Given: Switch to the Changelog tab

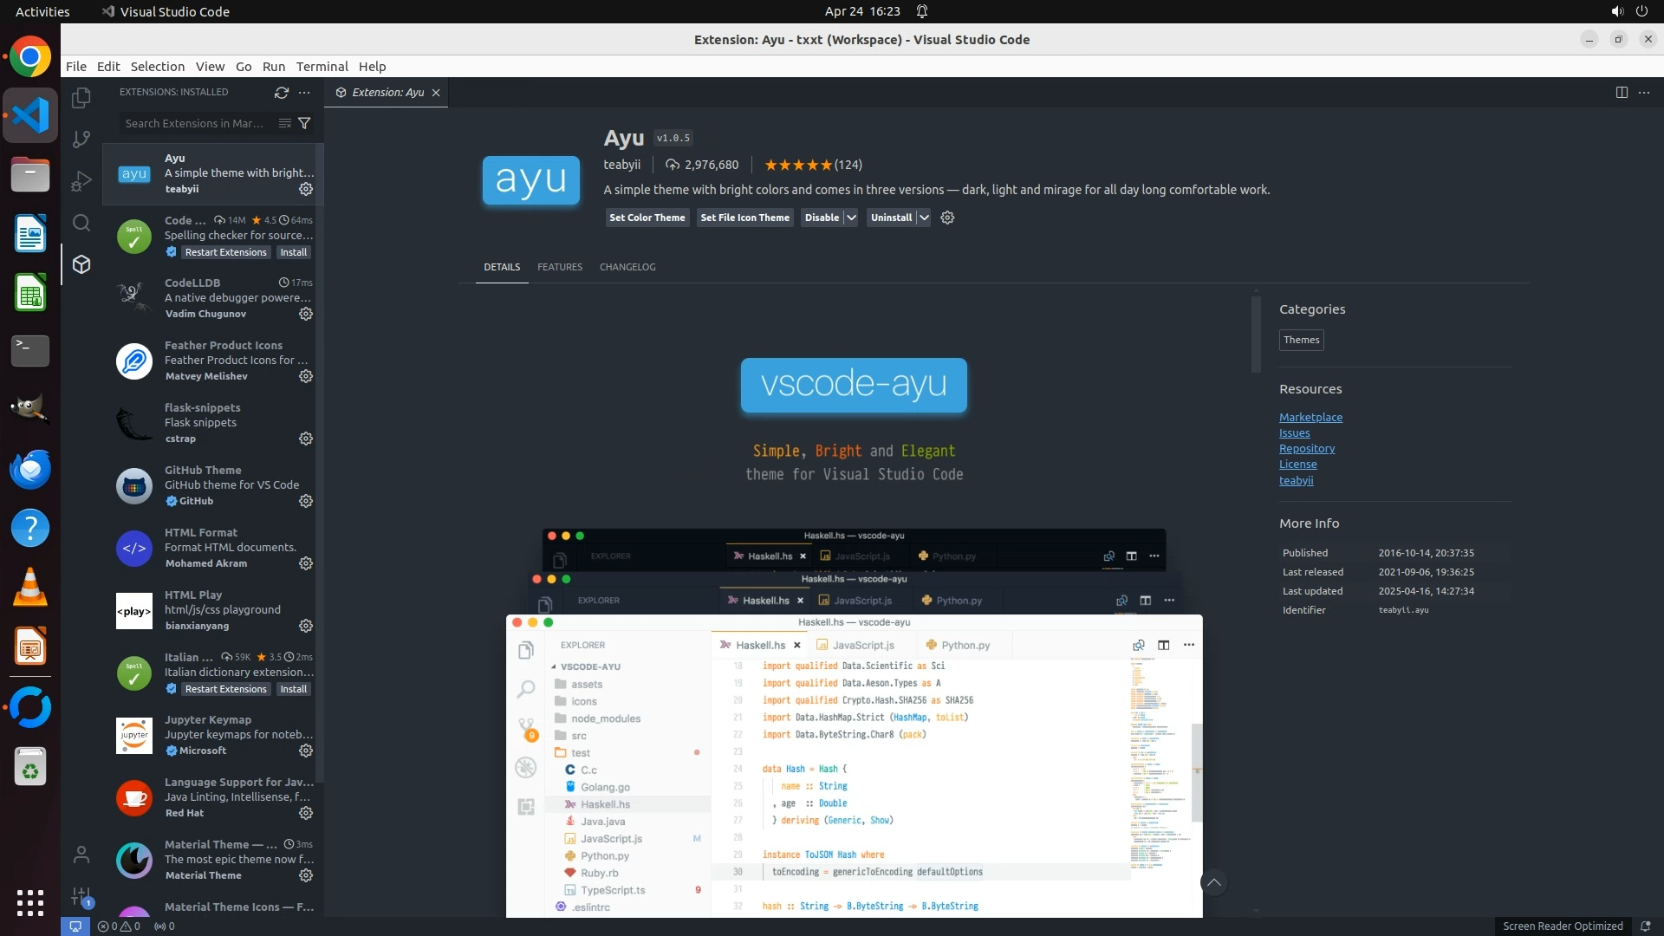Looking at the screenshot, I should tap(627, 267).
